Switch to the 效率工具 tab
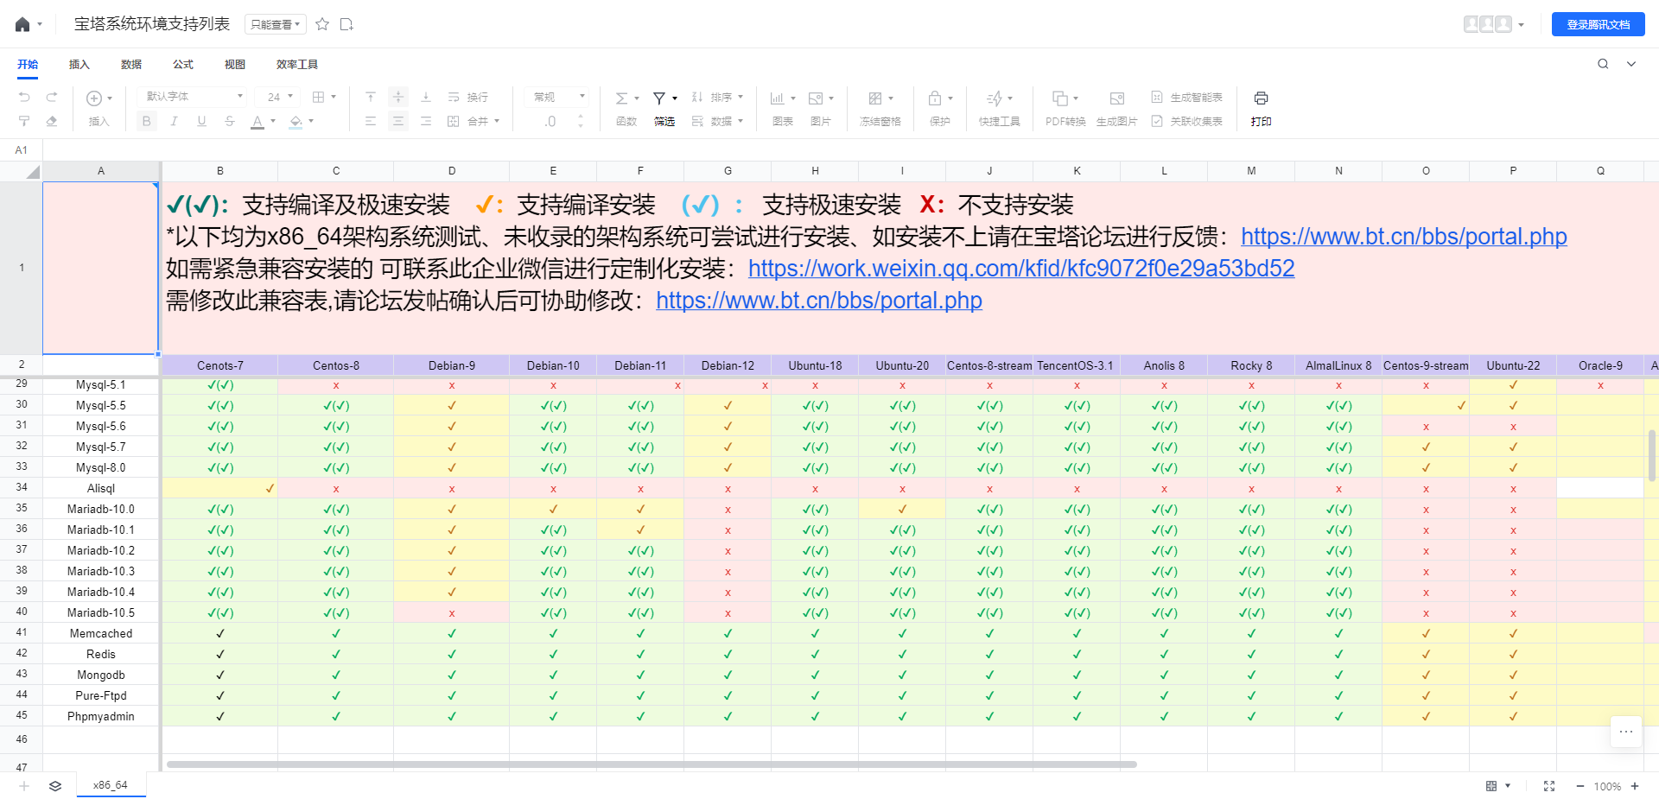Screen dimensions: 1659x799 pos(297,64)
